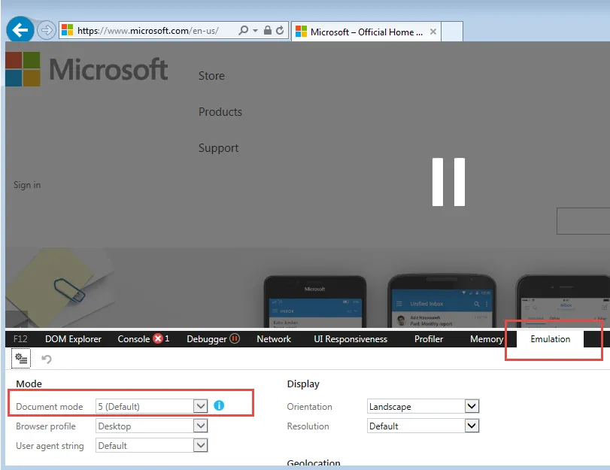Click the Microsoft phone image in banner

pos(315,302)
